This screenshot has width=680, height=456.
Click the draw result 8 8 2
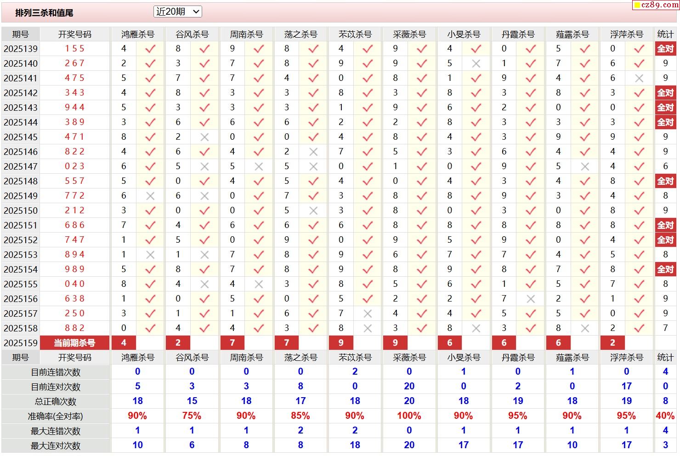(75, 328)
